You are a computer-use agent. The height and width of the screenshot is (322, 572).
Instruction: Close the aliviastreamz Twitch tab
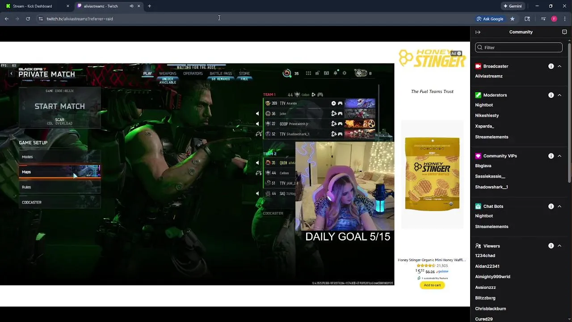pyautogui.click(x=139, y=6)
